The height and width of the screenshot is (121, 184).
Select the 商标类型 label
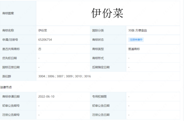pos(98,49)
